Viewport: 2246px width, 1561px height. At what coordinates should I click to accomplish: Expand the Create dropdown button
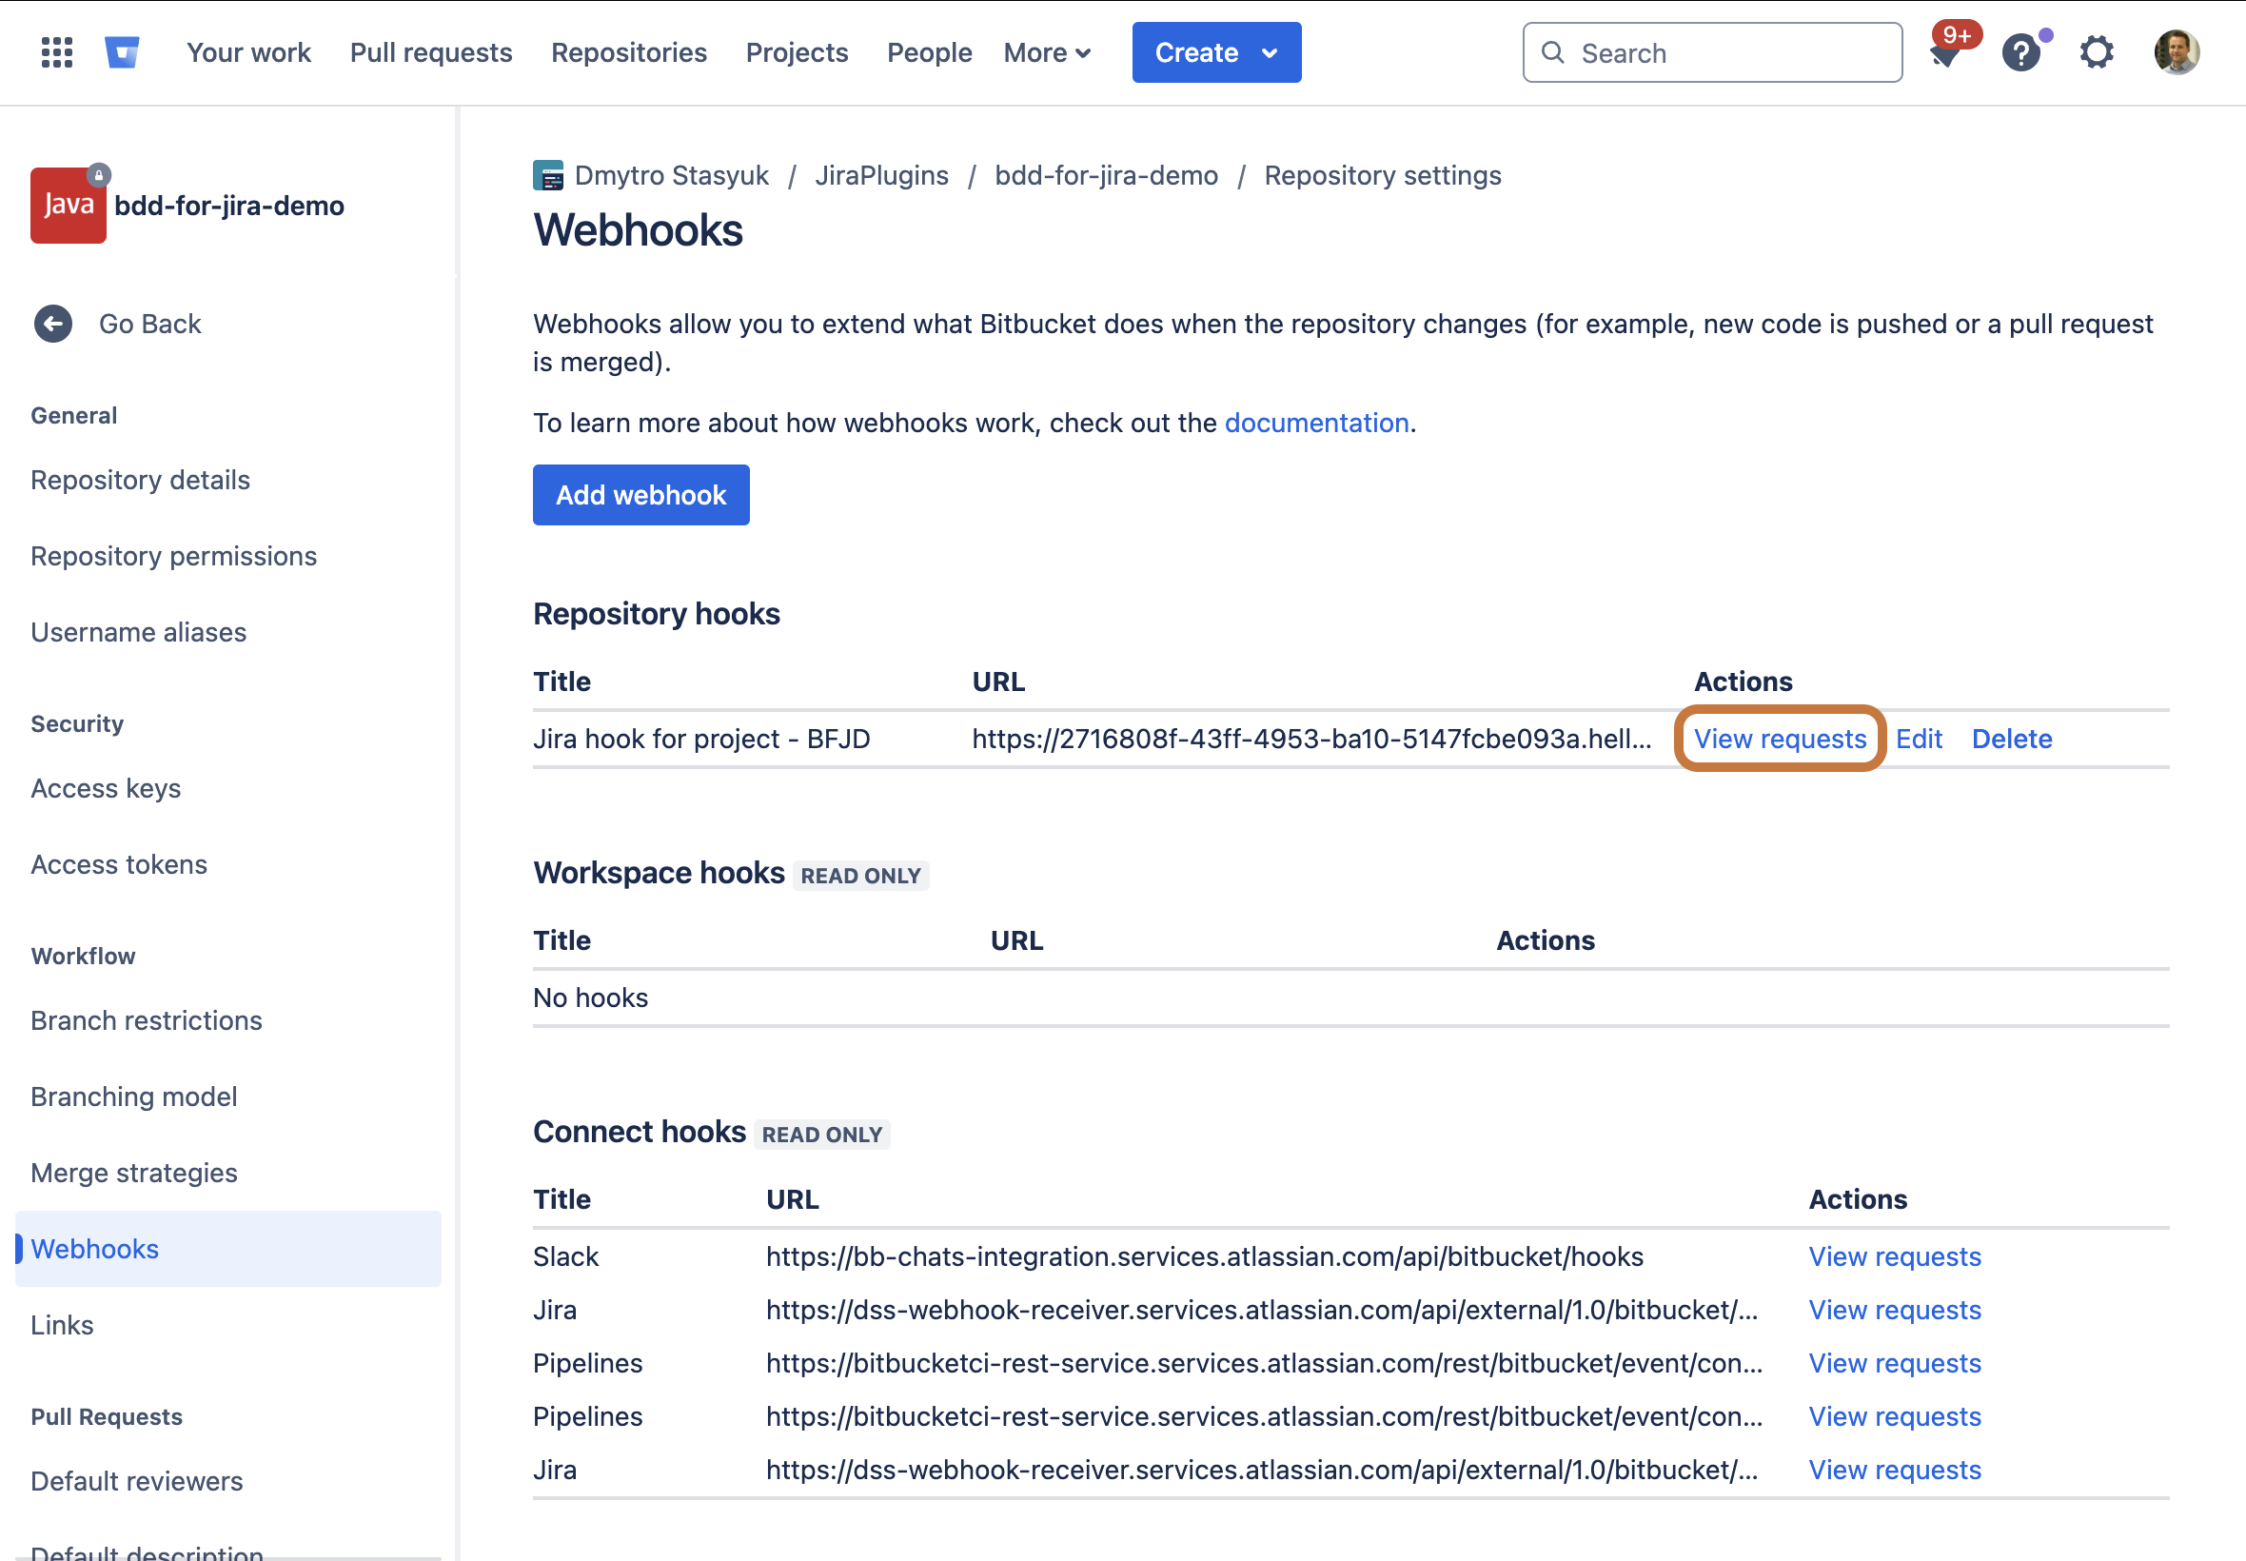pos(1216,52)
